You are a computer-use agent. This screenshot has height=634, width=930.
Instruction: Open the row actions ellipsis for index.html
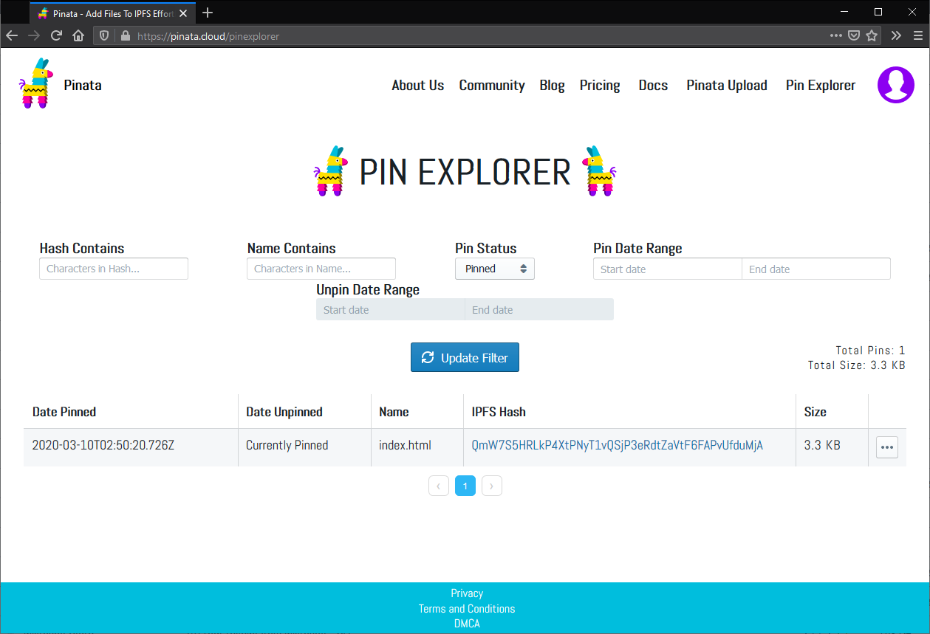click(x=887, y=447)
